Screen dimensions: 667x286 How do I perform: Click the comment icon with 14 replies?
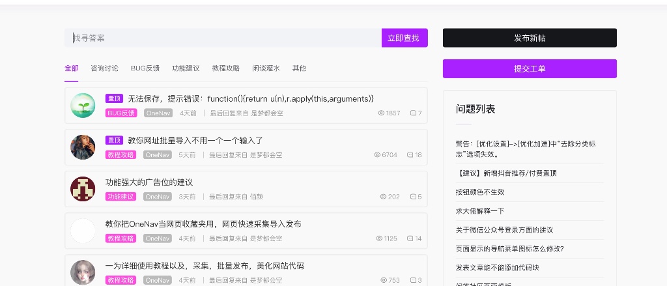[x=410, y=238]
